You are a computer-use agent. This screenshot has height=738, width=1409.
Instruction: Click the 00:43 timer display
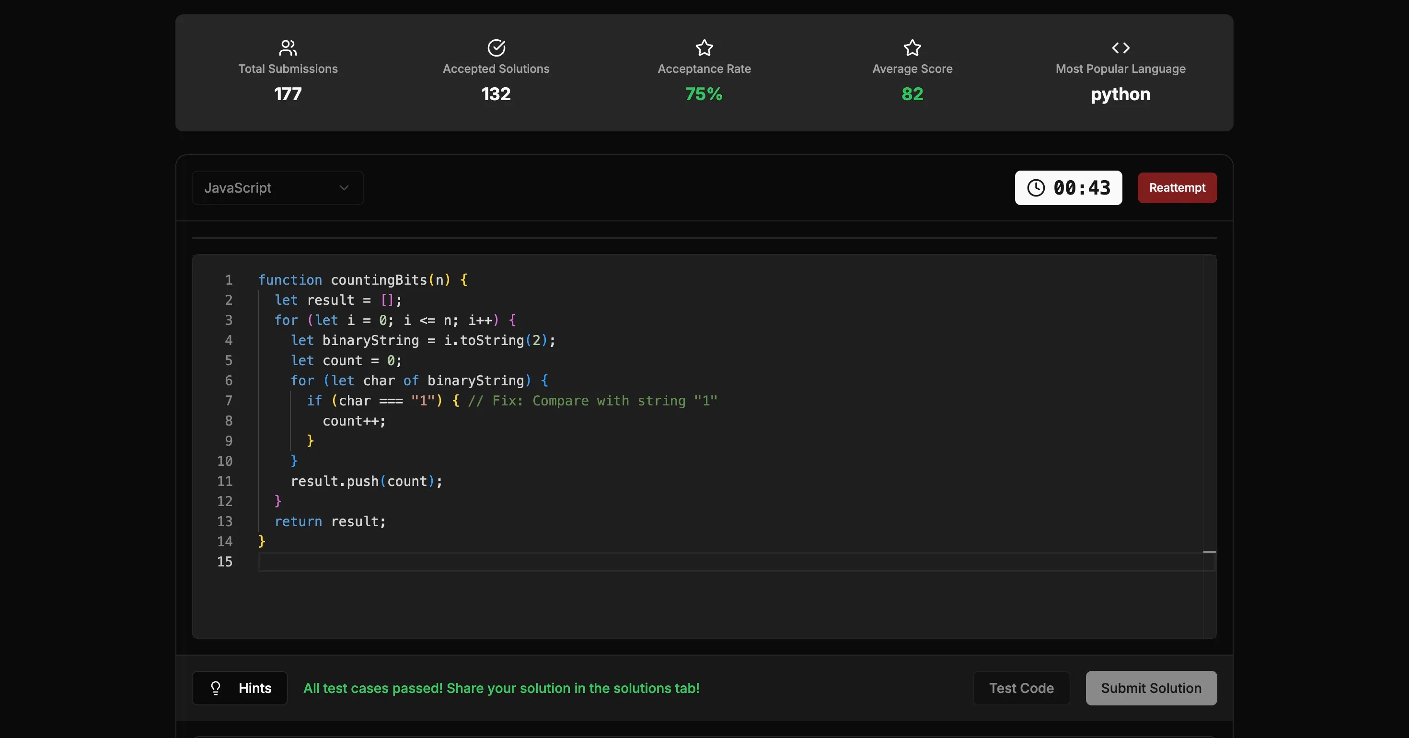pos(1069,188)
